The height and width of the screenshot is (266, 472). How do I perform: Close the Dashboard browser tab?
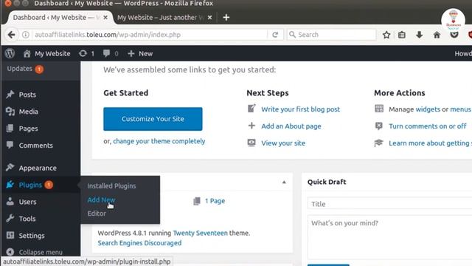(x=105, y=18)
